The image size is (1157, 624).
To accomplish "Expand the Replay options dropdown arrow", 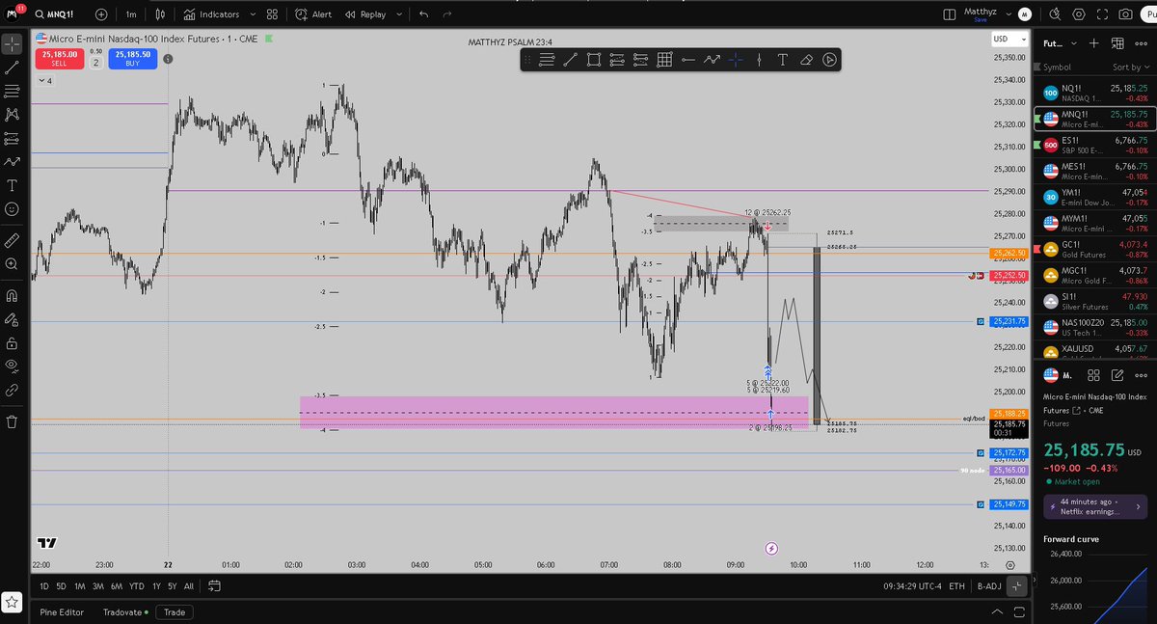I will 397,14.
